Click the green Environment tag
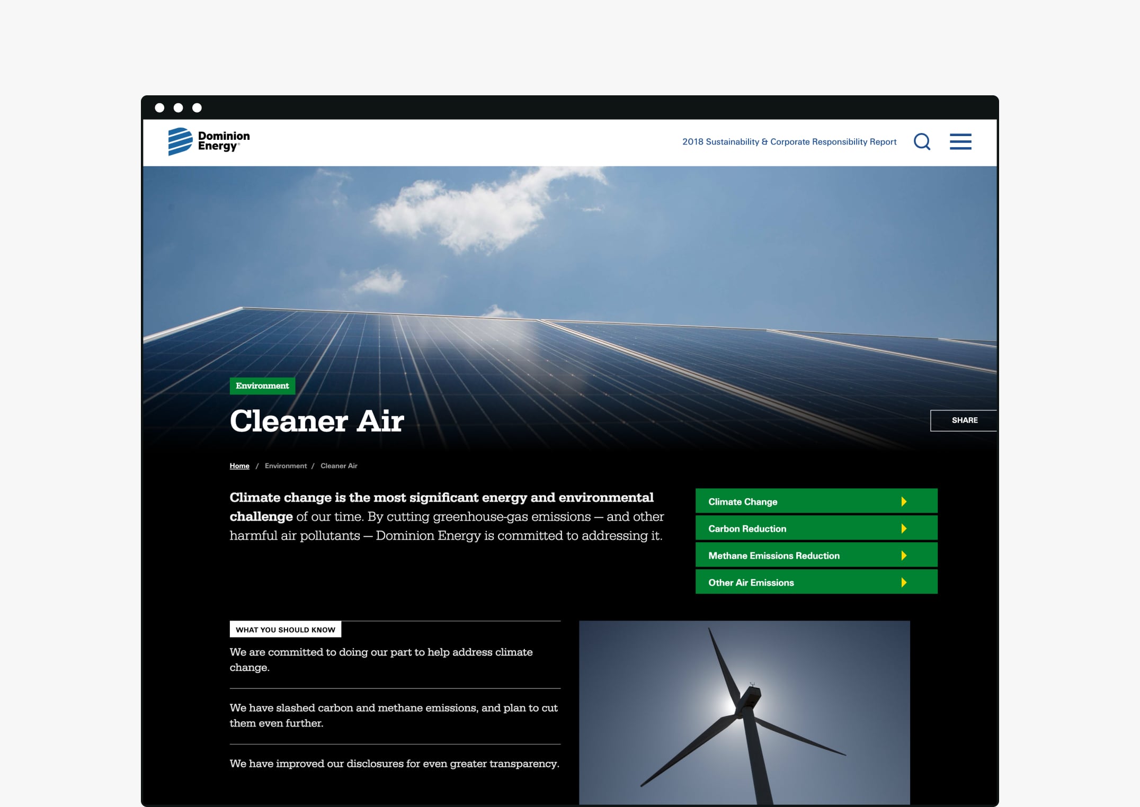Screen dimensions: 1140x807 pyautogui.click(x=262, y=385)
